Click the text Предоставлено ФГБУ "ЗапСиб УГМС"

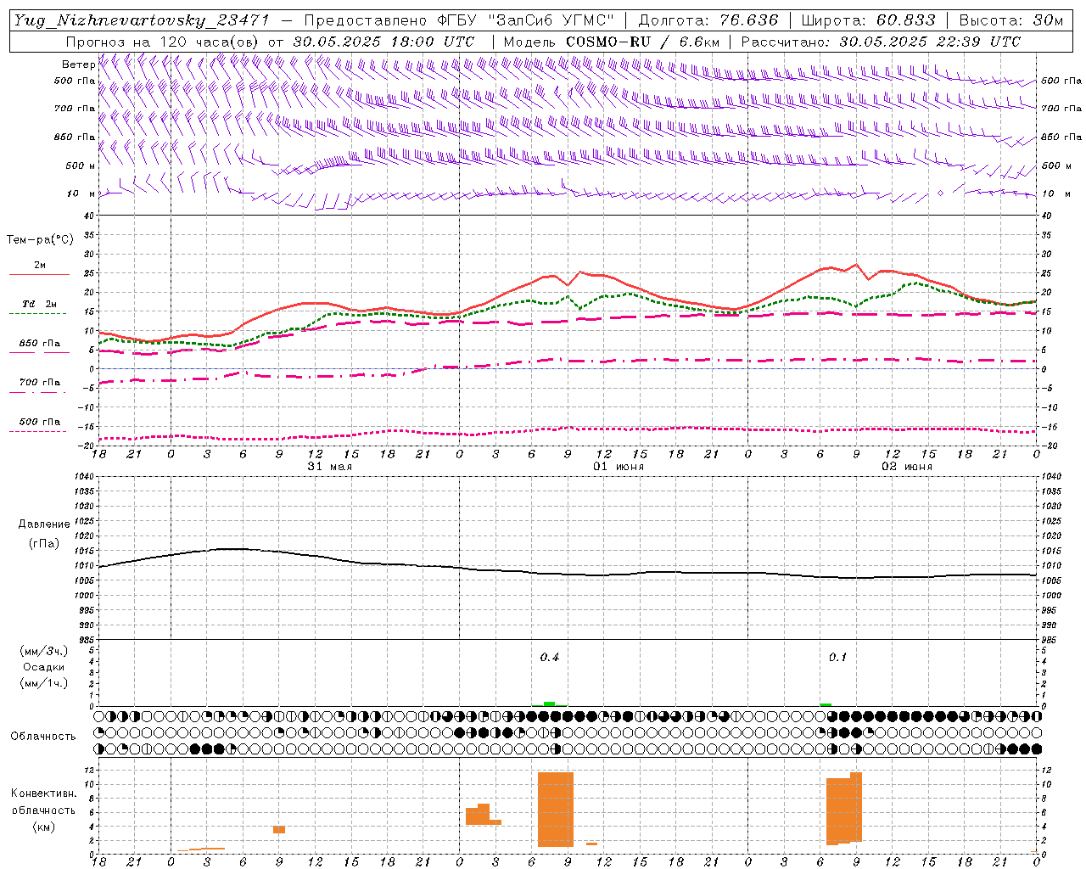pos(459,20)
